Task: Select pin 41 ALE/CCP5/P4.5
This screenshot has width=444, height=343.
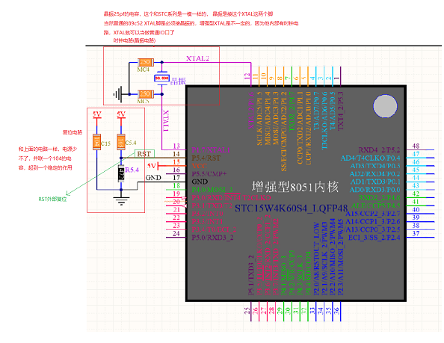Action: pyautogui.click(x=376, y=206)
